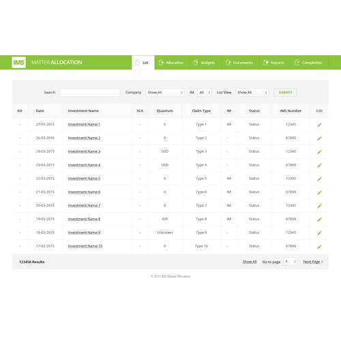
Task: Click the Investment Name column header
Action: click(83, 111)
